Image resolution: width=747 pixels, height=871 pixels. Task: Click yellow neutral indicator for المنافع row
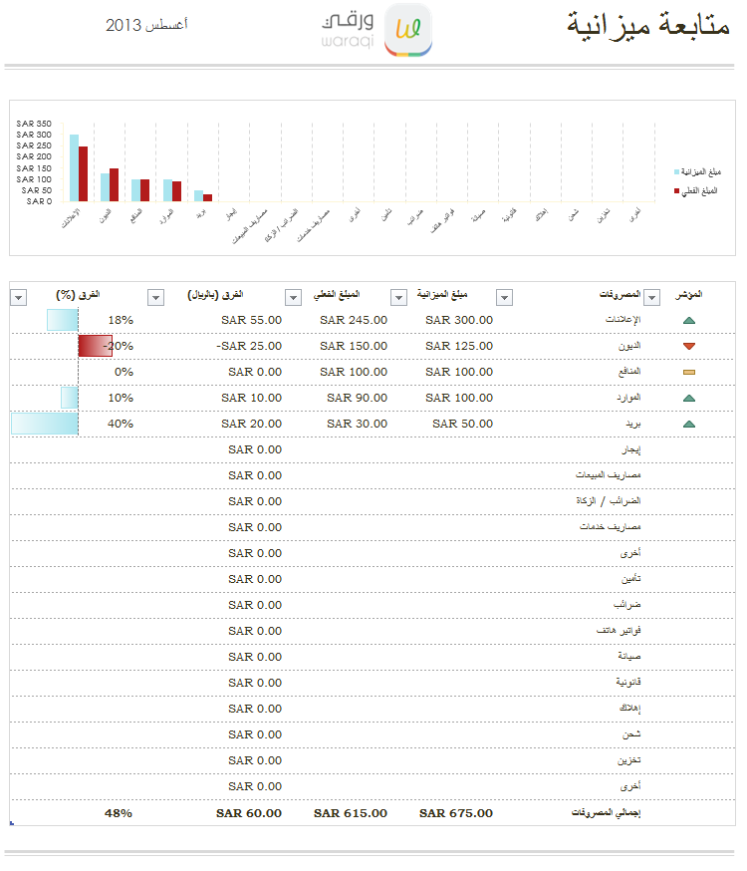[x=688, y=372]
